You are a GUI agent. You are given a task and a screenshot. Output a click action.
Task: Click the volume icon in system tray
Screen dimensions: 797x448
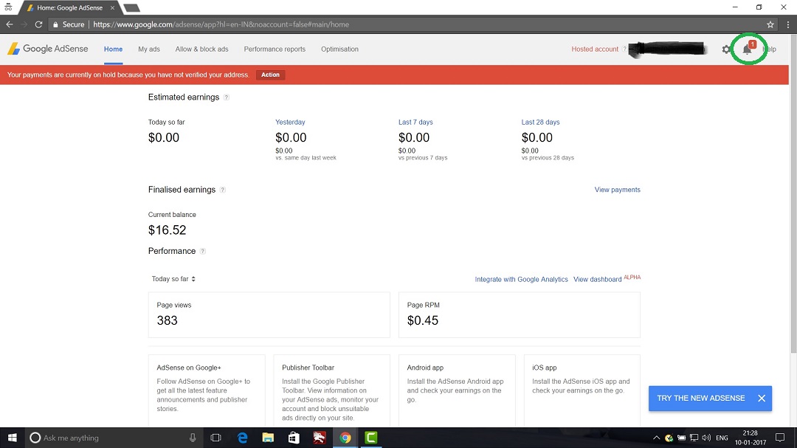706,438
